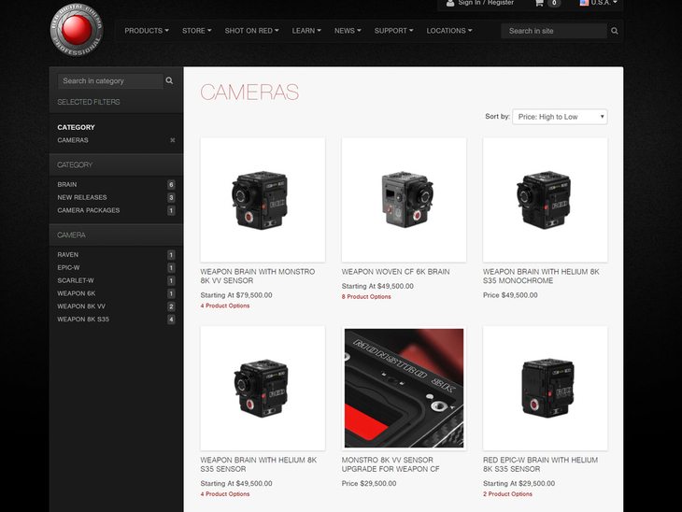Open 4 Product Options under Helium 8K S35 Sensor
Screen dimensions: 682x512
click(225, 494)
